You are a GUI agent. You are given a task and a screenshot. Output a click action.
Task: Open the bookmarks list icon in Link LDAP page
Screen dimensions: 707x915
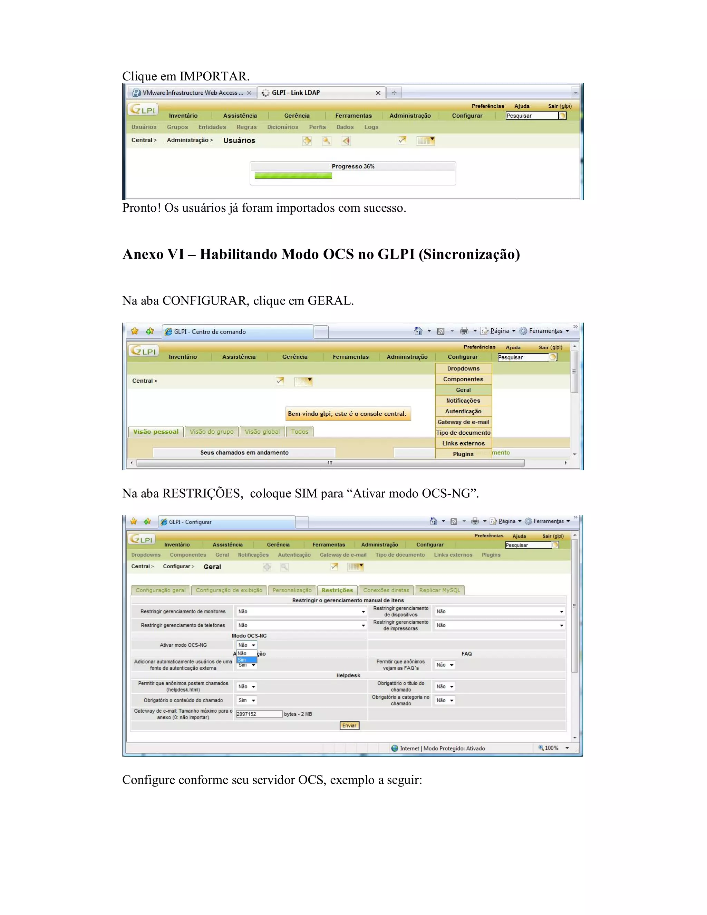tap(426, 141)
